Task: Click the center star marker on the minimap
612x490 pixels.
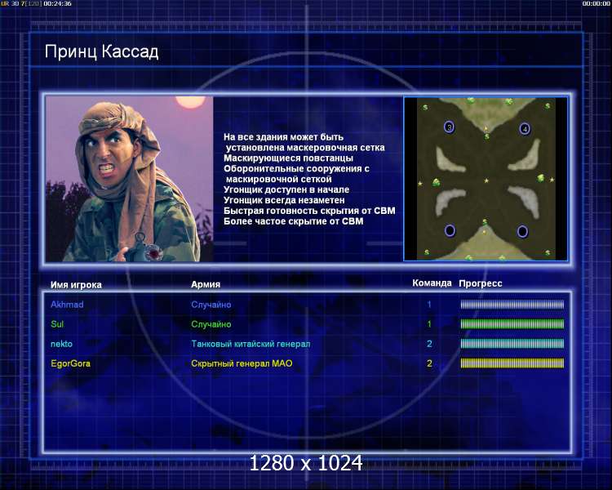Action: point(486,180)
